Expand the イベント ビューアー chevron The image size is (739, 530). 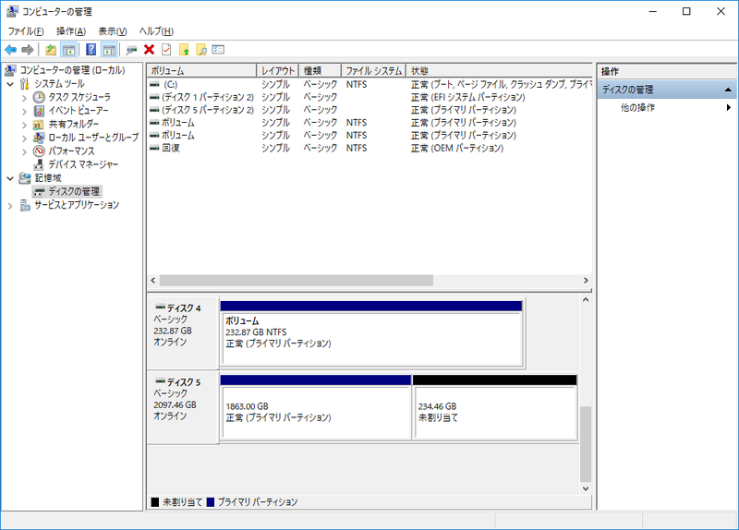(x=25, y=112)
